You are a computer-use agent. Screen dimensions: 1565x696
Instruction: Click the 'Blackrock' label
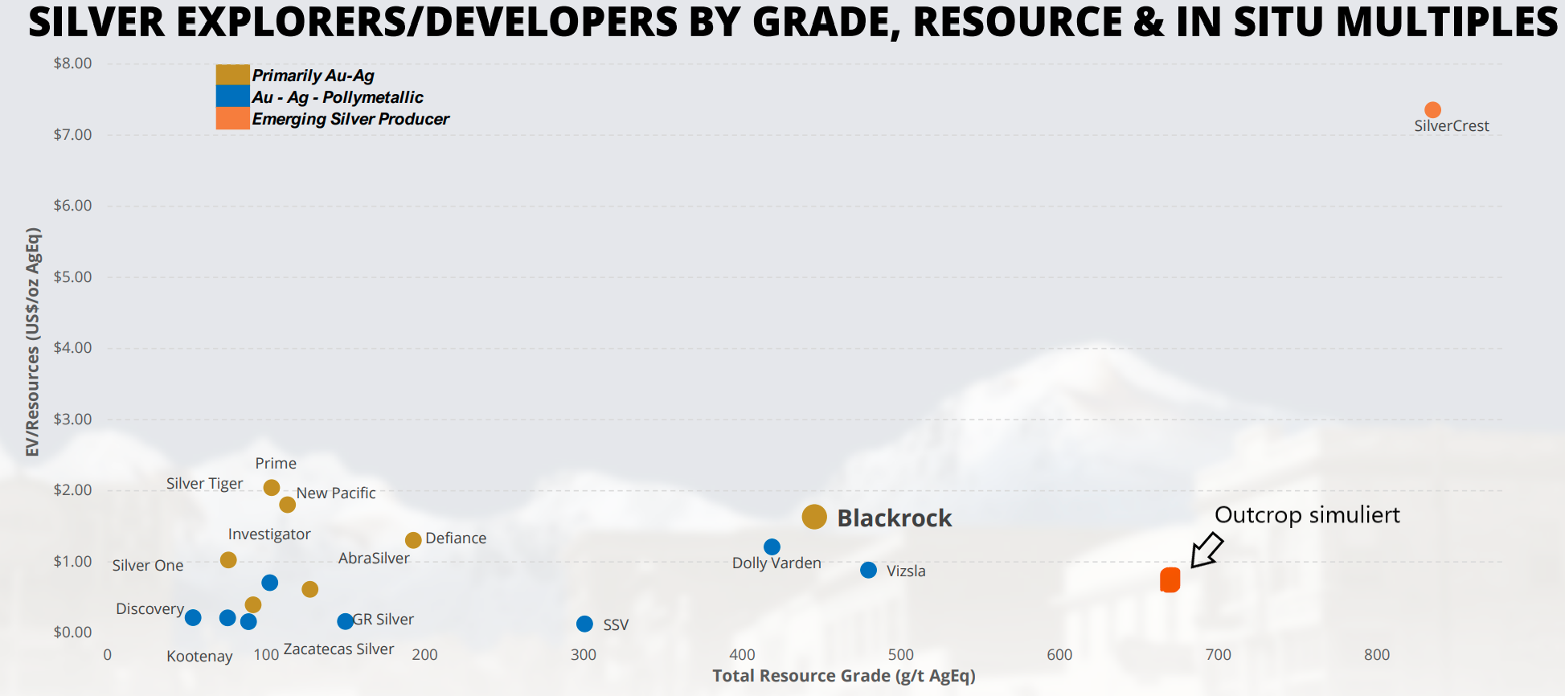pyautogui.click(x=895, y=518)
